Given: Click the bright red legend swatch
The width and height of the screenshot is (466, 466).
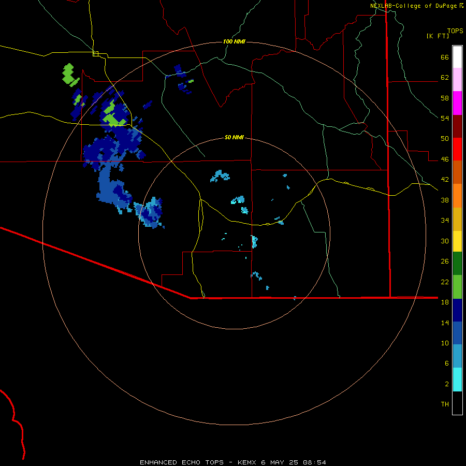Looking at the screenshot, I should click(457, 149).
